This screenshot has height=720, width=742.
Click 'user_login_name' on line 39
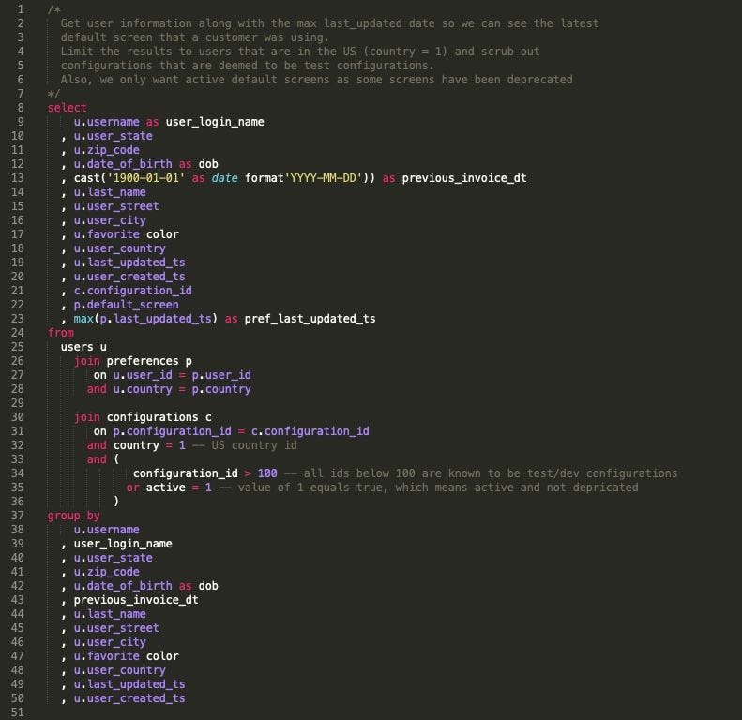(123, 544)
